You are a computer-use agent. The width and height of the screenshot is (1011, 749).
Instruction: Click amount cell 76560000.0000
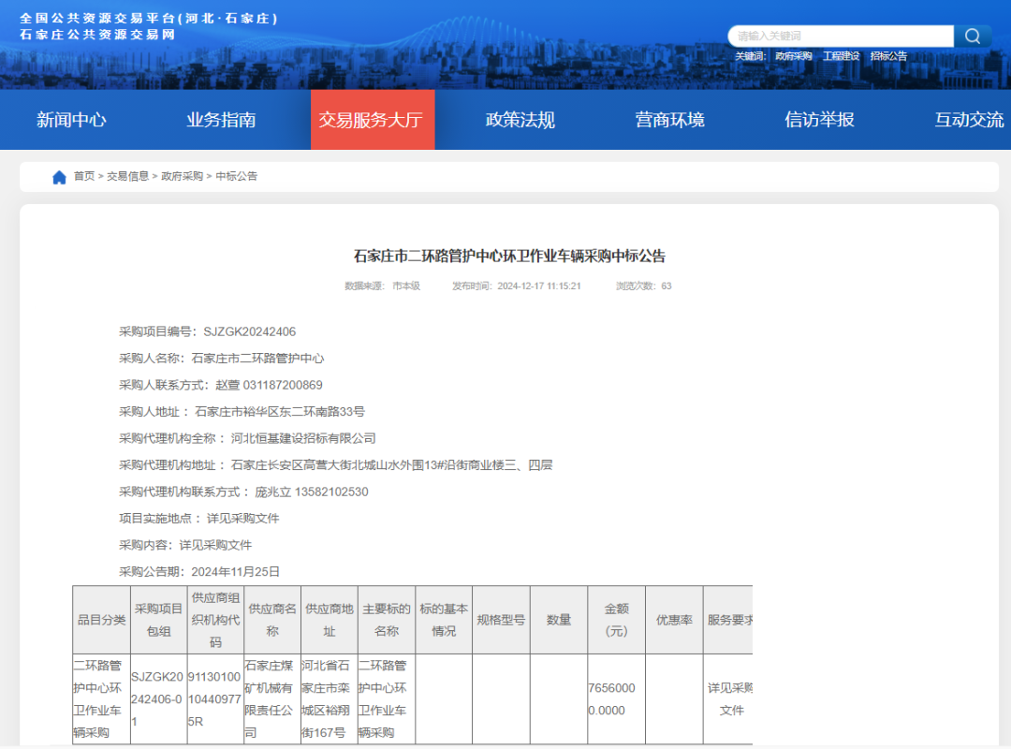616,699
